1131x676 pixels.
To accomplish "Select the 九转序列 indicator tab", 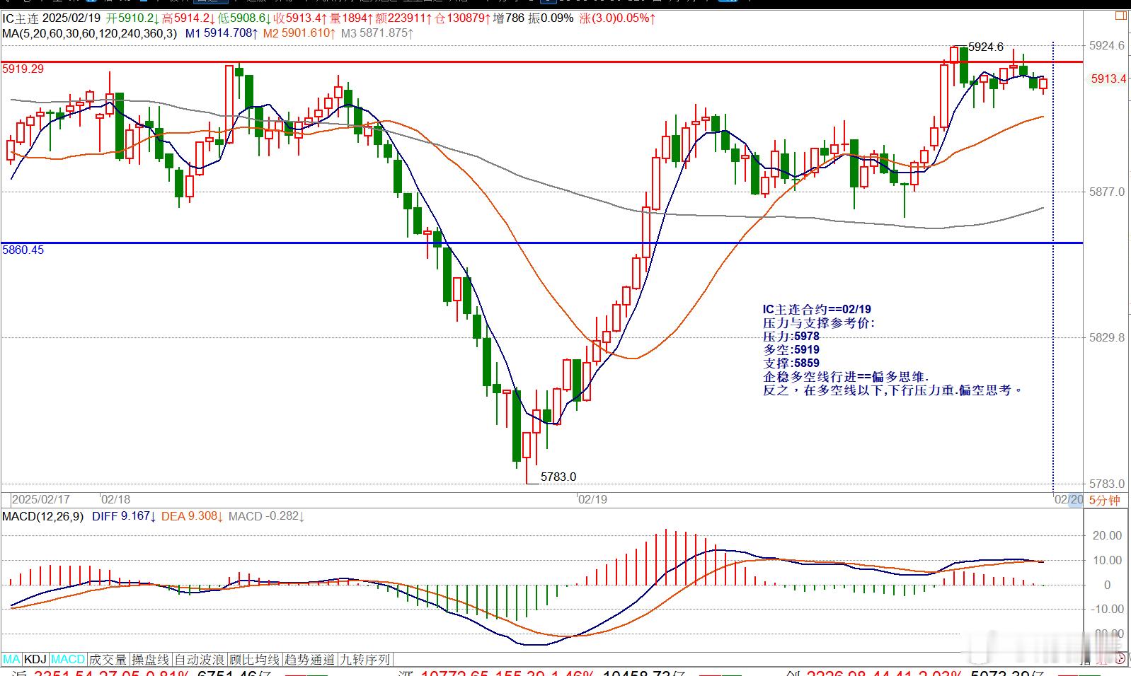I will [364, 659].
